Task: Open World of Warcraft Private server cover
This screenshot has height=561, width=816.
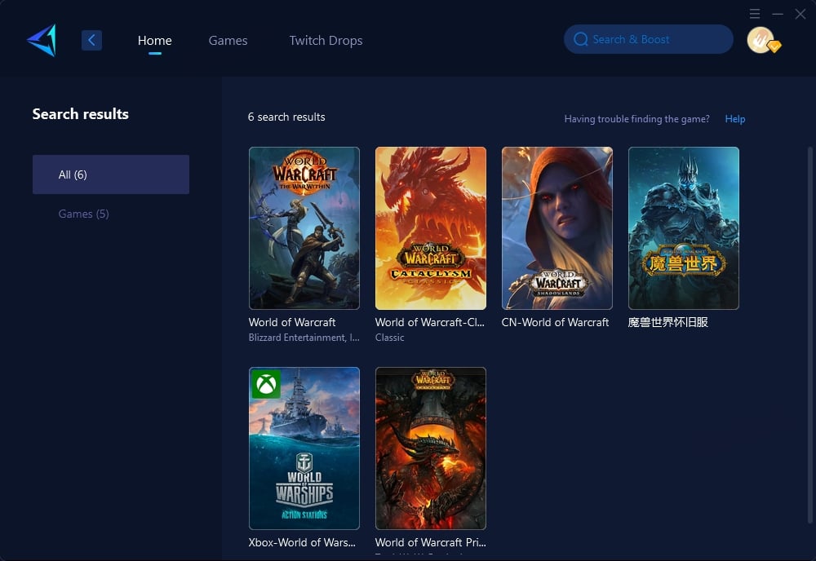Action: pos(430,448)
